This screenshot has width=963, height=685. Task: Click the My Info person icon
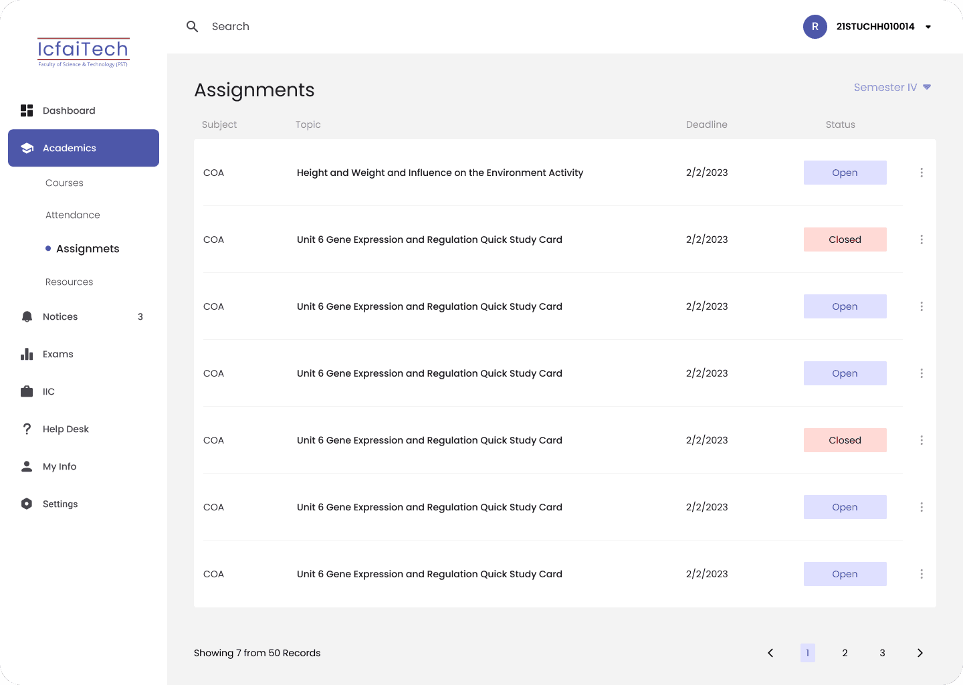click(x=27, y=466)
